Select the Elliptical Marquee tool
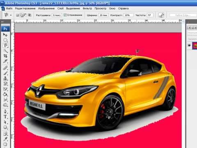The width and height of the screenshot is (197, 148). tap(5, 40)
